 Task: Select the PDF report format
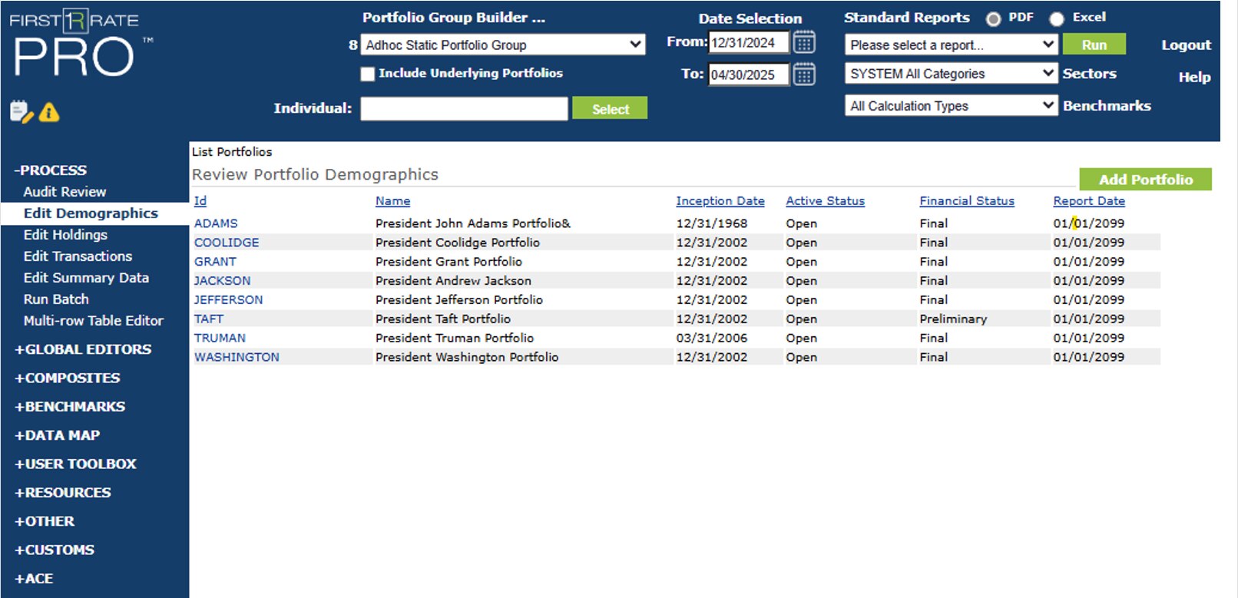994,18
